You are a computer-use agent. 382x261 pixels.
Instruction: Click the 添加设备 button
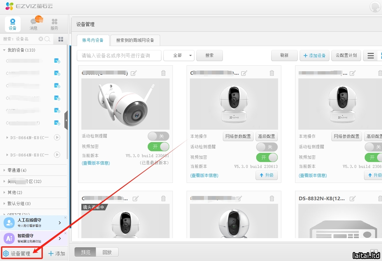314,56
